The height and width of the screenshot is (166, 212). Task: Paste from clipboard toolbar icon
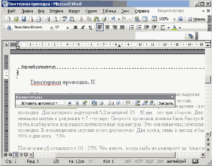coord(96,19)
